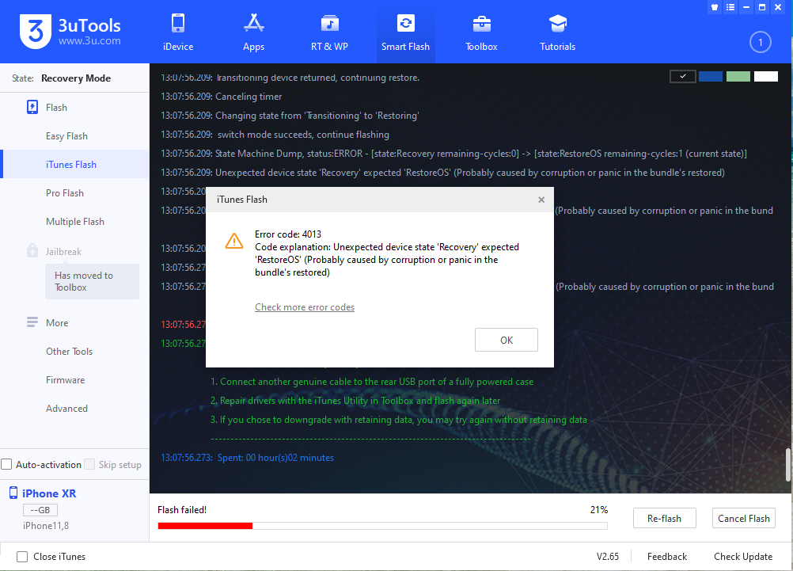Select the blue log color swatch

(x=711, y=77)
